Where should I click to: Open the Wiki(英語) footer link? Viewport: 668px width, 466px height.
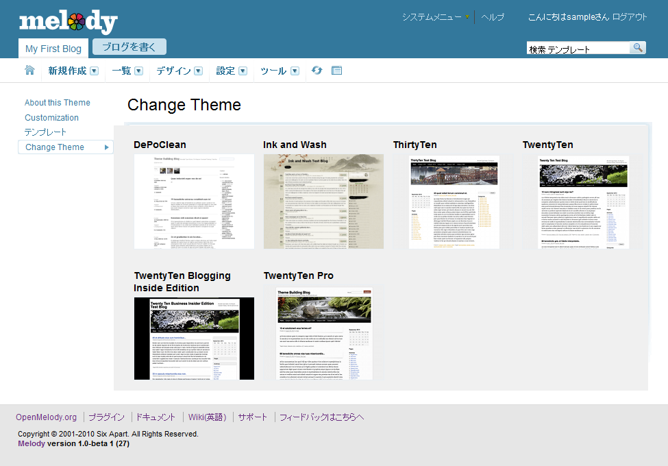[x=208, y=417]
